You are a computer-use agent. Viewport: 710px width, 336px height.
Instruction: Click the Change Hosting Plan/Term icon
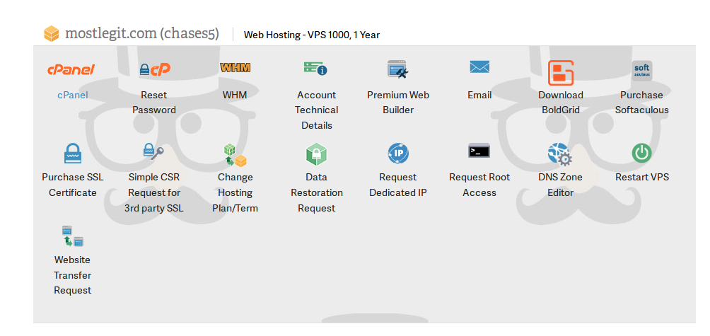tap(235, 154)
